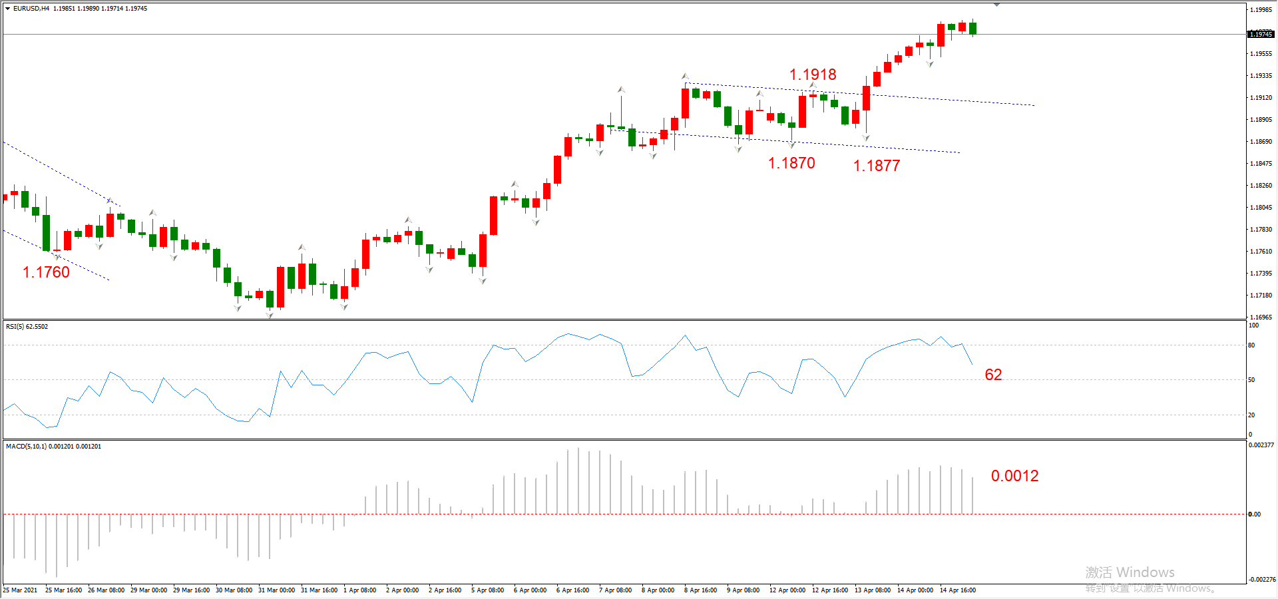Click the RSI(5) indicator label
The image size is (1278, 599).
[x=27, y=327]
